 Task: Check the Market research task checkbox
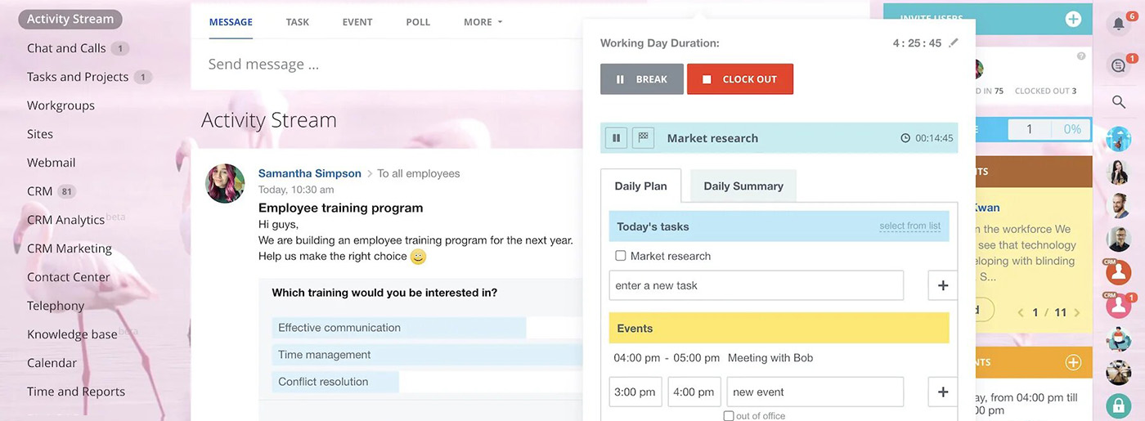tap(621, 256)
